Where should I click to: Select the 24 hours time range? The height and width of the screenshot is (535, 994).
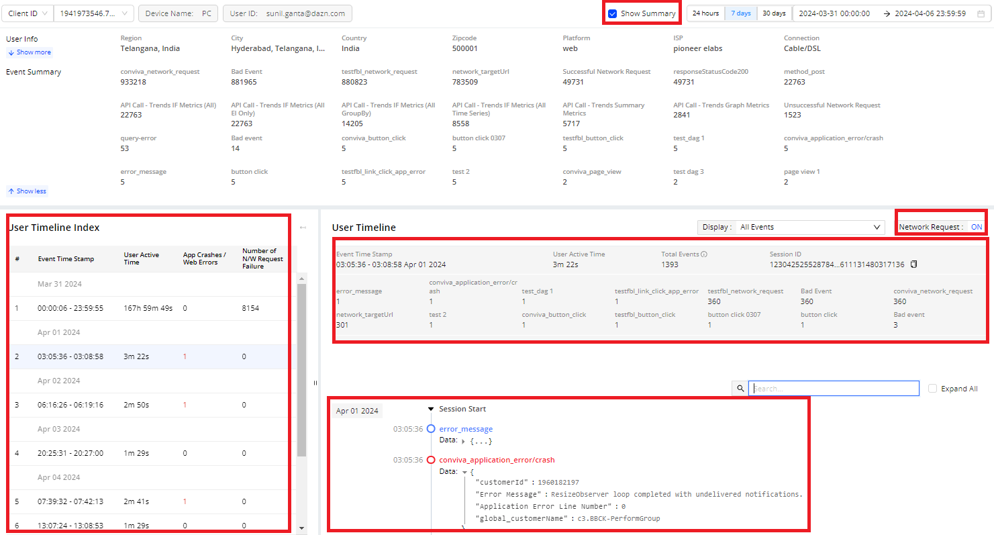[705, 13]
